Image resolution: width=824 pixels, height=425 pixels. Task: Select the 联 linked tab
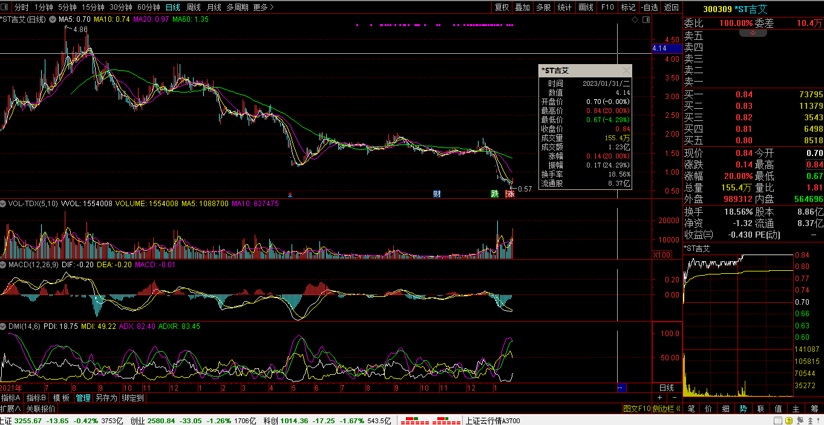761,409
